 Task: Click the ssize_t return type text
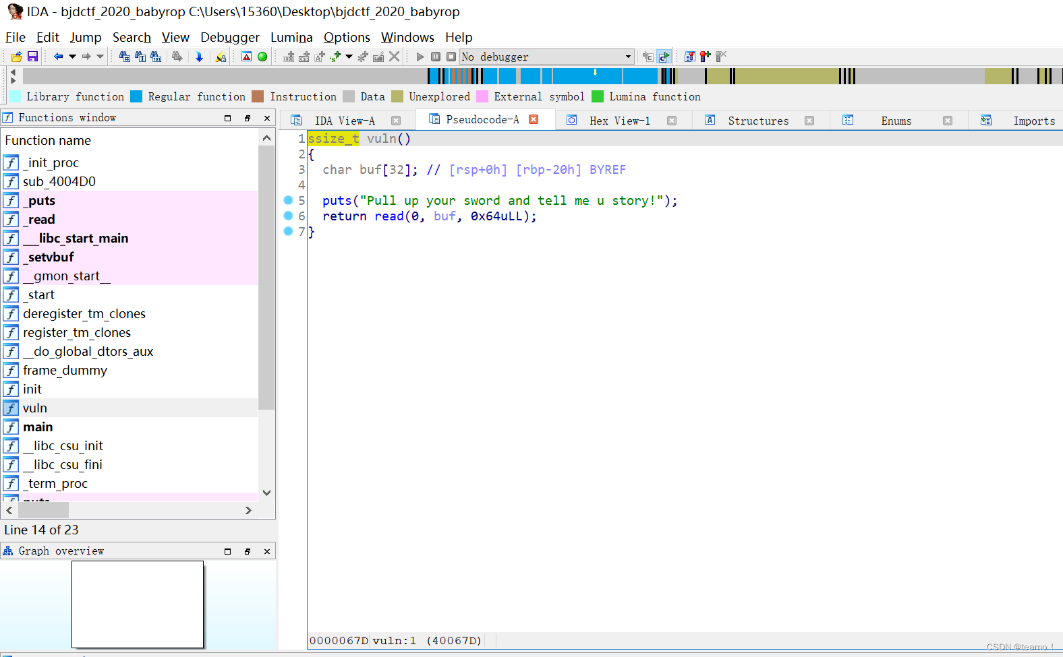coord(333,138)
